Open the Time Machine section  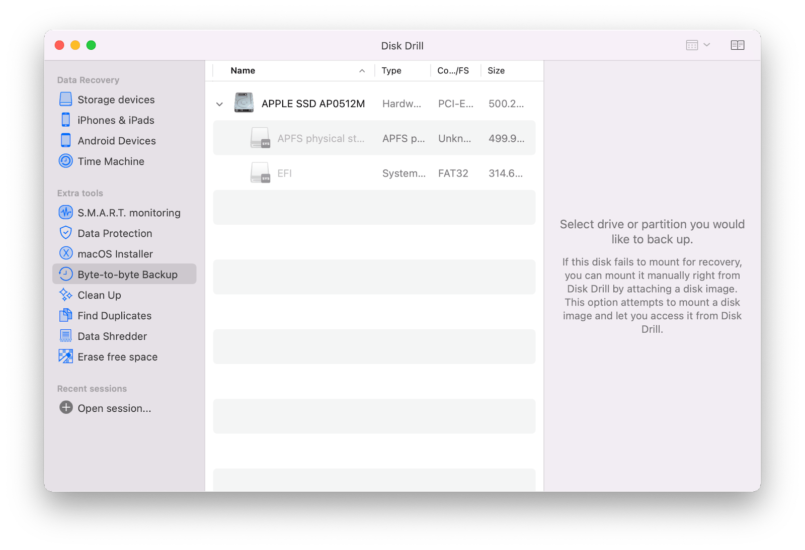pyautogui.click(x=111, y=161)
